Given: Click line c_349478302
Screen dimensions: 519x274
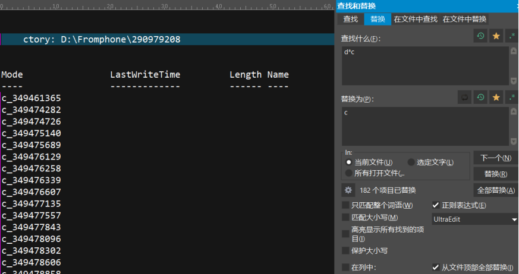Looking at the screenshot, I should [32, 250].
